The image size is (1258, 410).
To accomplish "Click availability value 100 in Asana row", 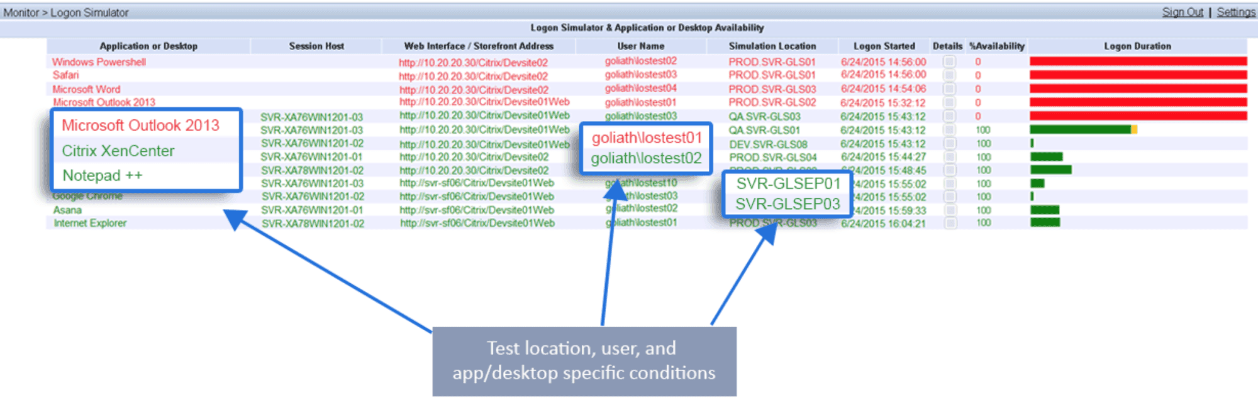I will [984, 210].
